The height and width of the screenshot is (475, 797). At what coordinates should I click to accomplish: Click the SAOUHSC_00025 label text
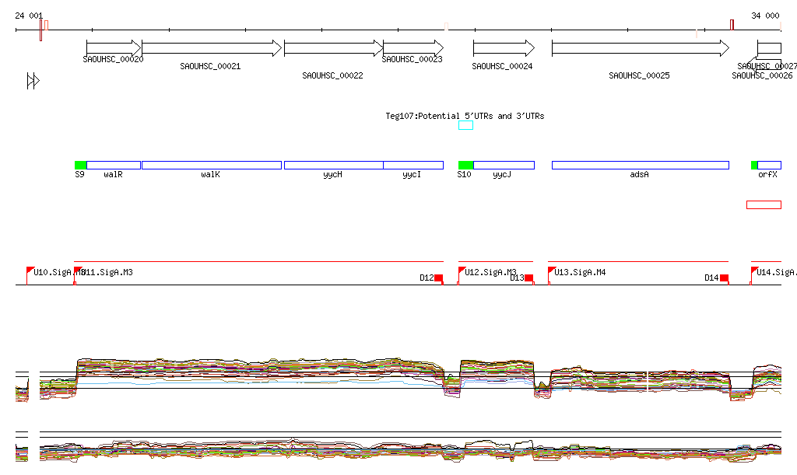point(639,75)
